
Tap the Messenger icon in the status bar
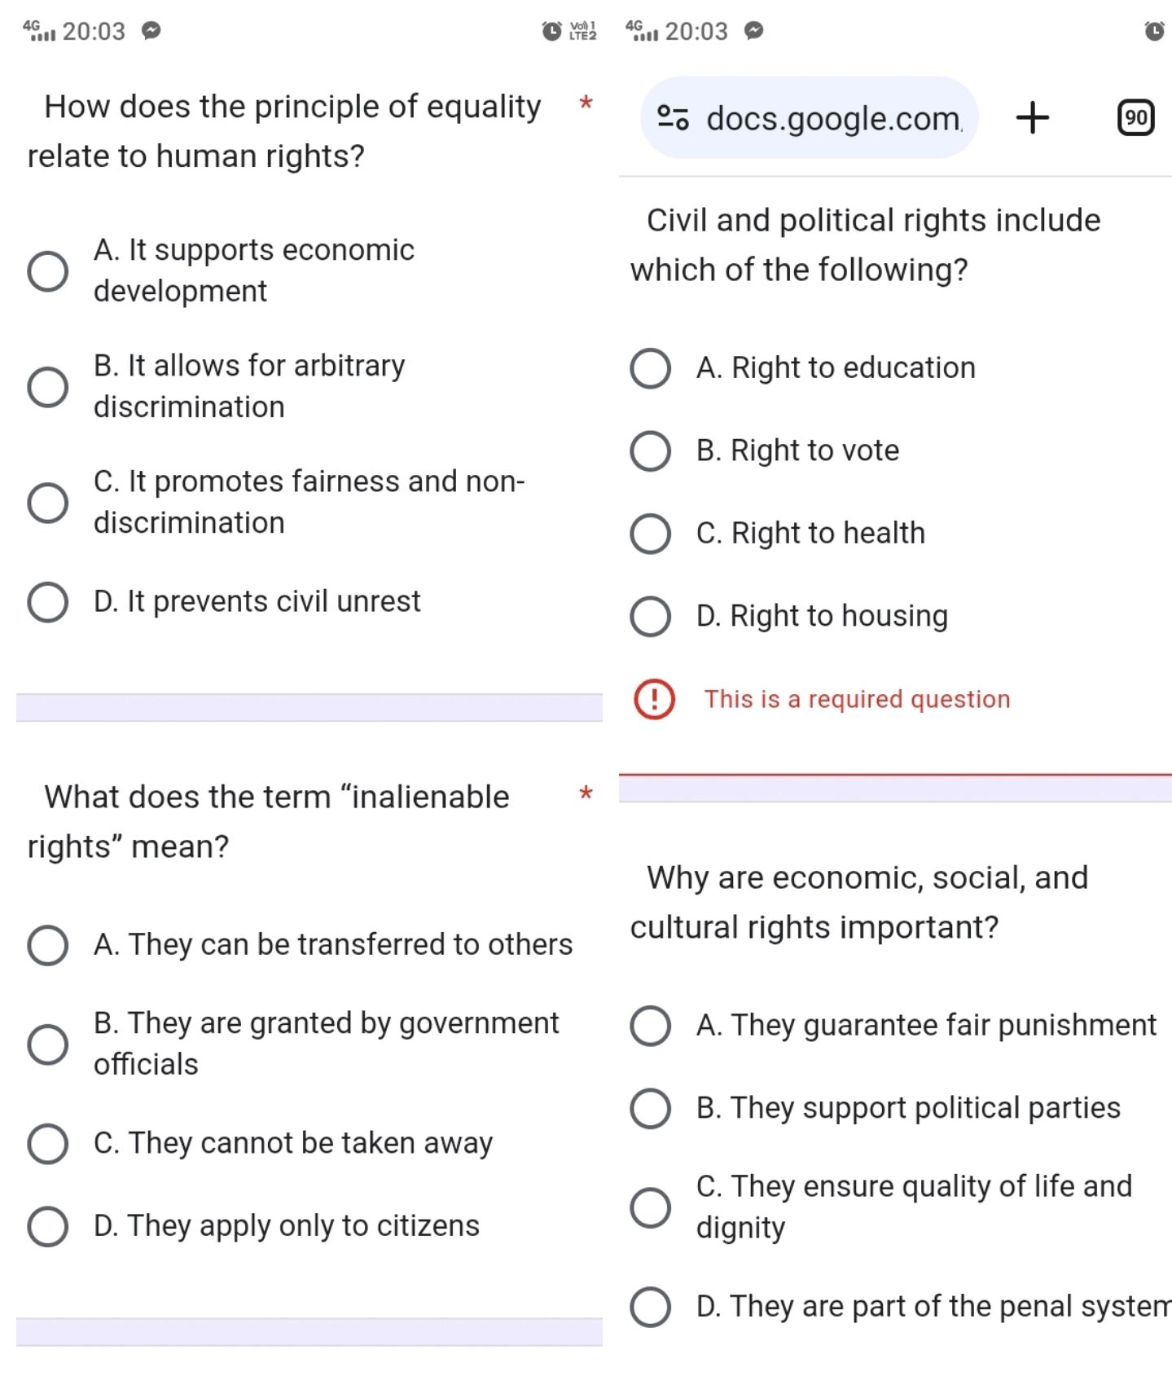151,31
